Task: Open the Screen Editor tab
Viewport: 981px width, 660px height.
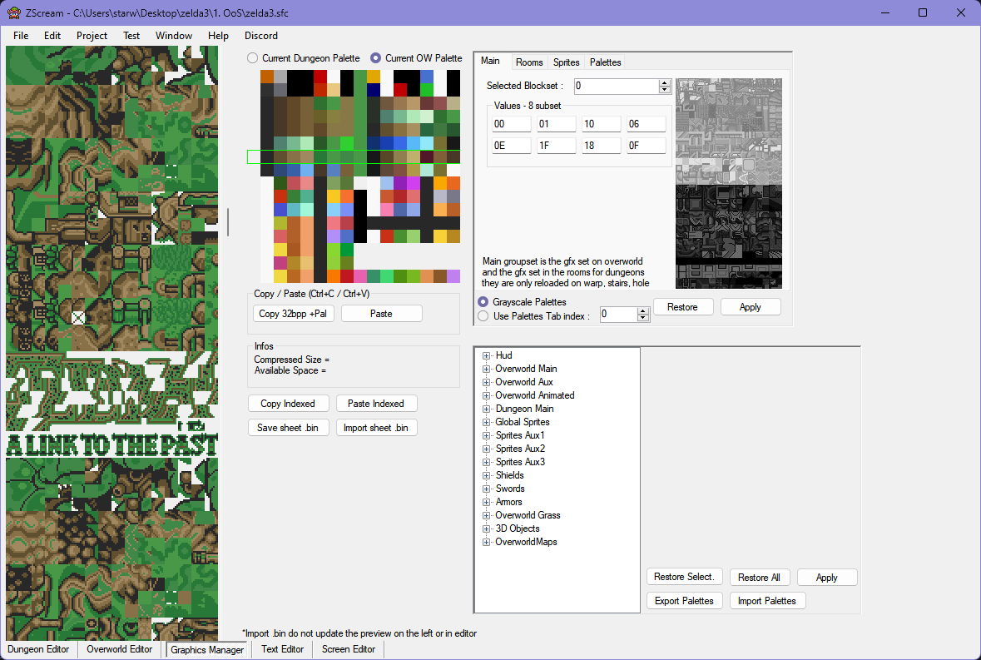Action: pos(349,649)
